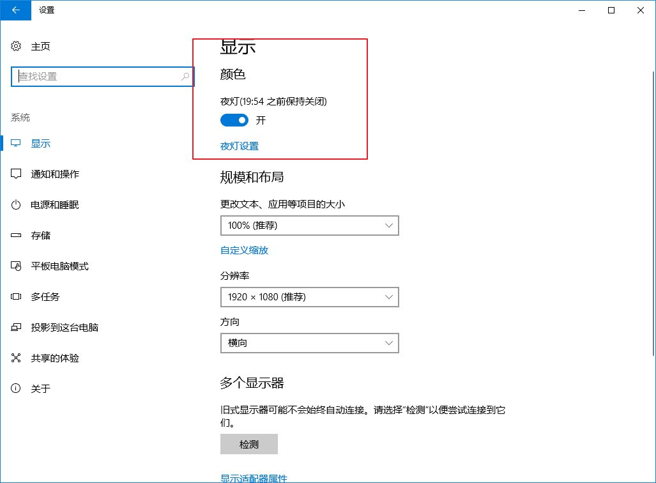Click the back arrow in title bar
The width and height of the screenshot is (656, 483).
[x=15, y=10]
